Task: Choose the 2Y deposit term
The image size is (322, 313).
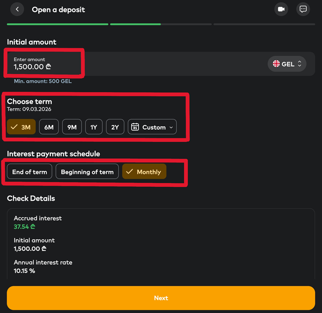Action: tap(115, 127)
